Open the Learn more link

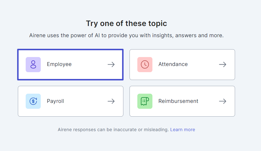[x=183, y=129]
